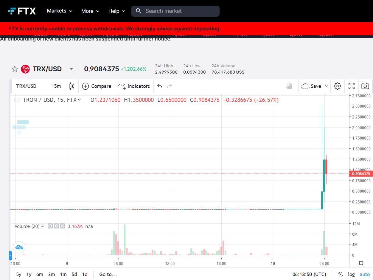The width and height of the screenshot is (373, 280).
Task: Open the Go to... date picker
Action: [x=108, y=274]
